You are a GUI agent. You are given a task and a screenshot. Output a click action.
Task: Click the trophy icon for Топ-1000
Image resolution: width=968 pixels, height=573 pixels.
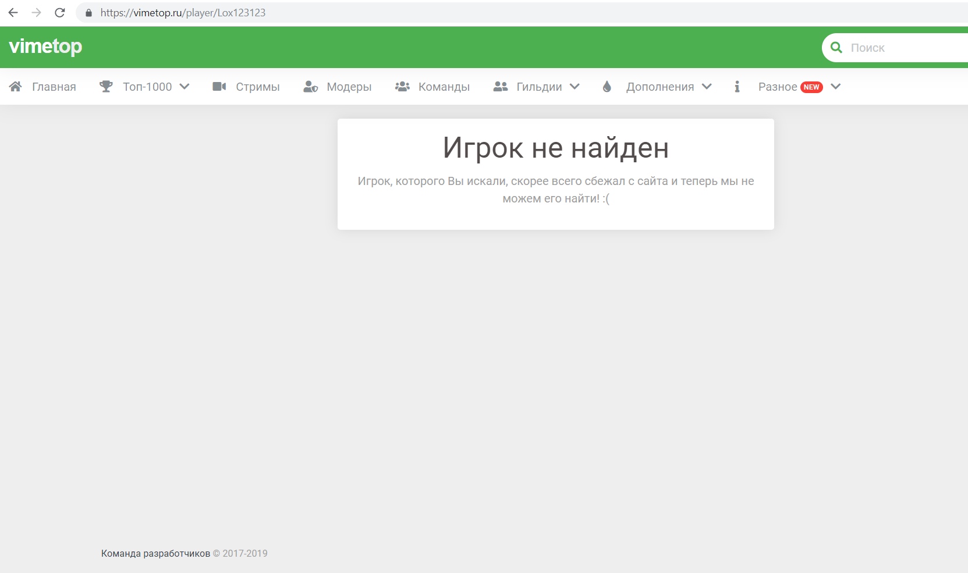(106, 87)
